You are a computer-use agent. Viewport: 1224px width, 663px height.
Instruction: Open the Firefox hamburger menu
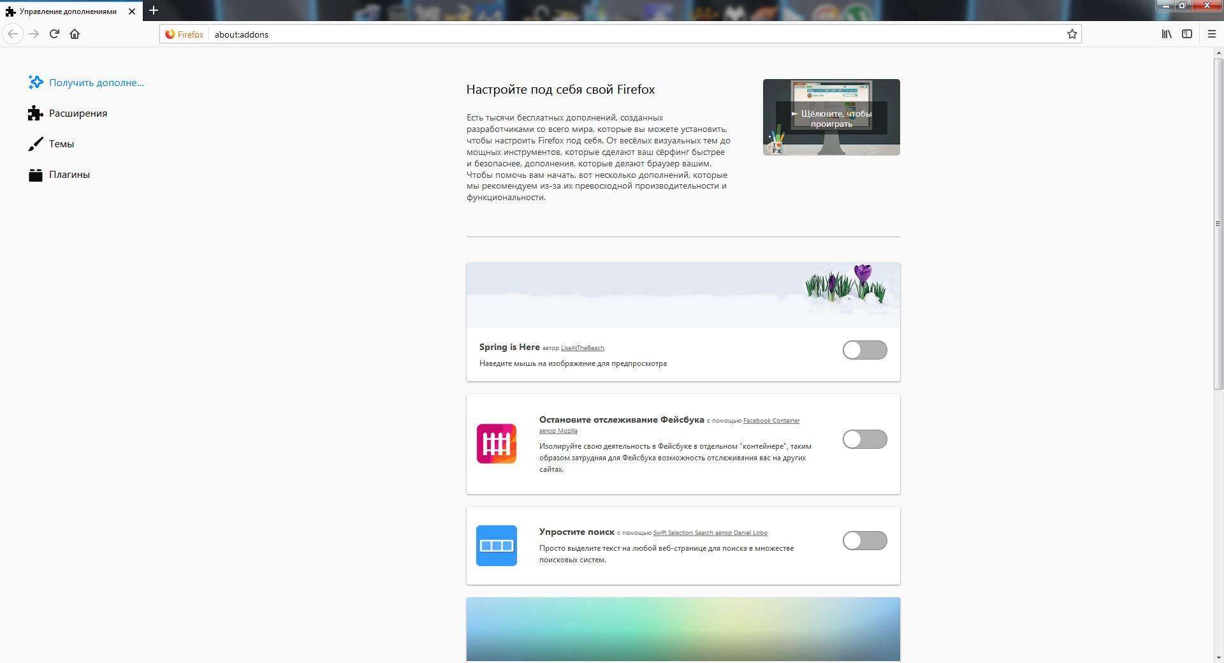click(x=1212, y=34)
